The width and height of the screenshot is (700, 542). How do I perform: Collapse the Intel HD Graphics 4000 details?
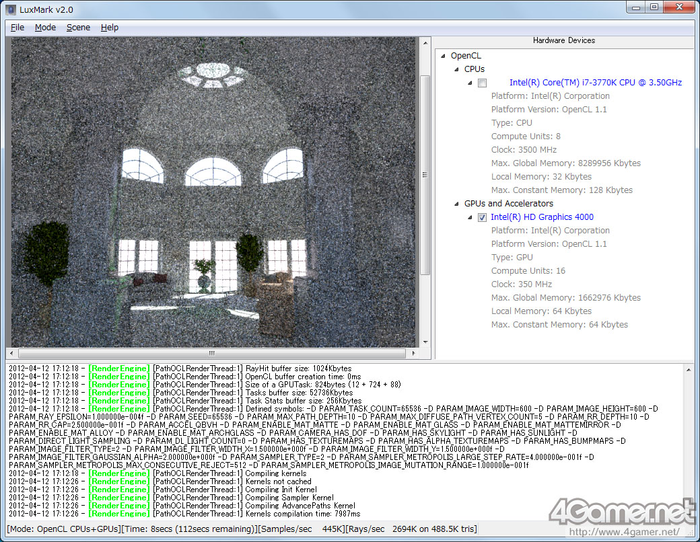pos(470,217)
